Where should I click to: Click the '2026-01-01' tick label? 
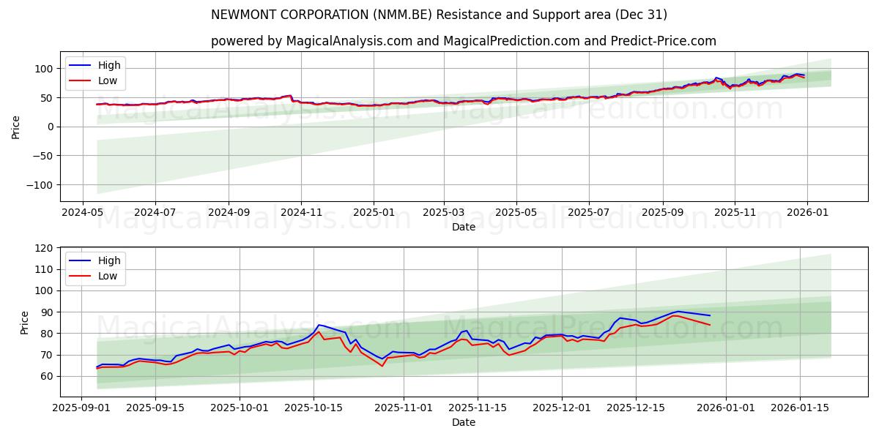[x=726, y=408]
